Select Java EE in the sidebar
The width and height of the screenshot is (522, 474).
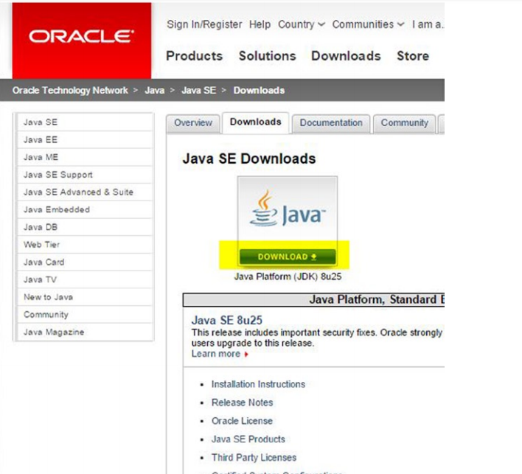pos(85,140)
